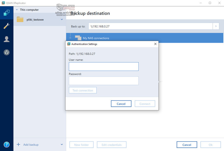The width and height of the screenshot is (224, 151).
Task: Collapse the My NAS connections tree node
Action: pyautogui.click(x=71, y=38)
